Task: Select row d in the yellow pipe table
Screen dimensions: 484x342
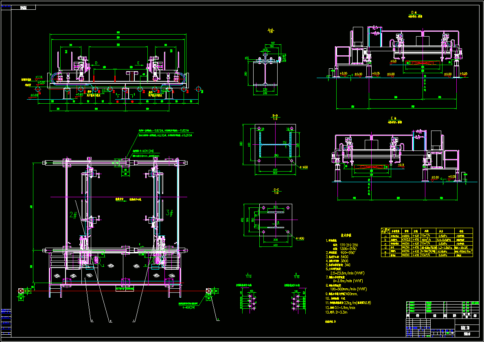Action: click(427, 247)
